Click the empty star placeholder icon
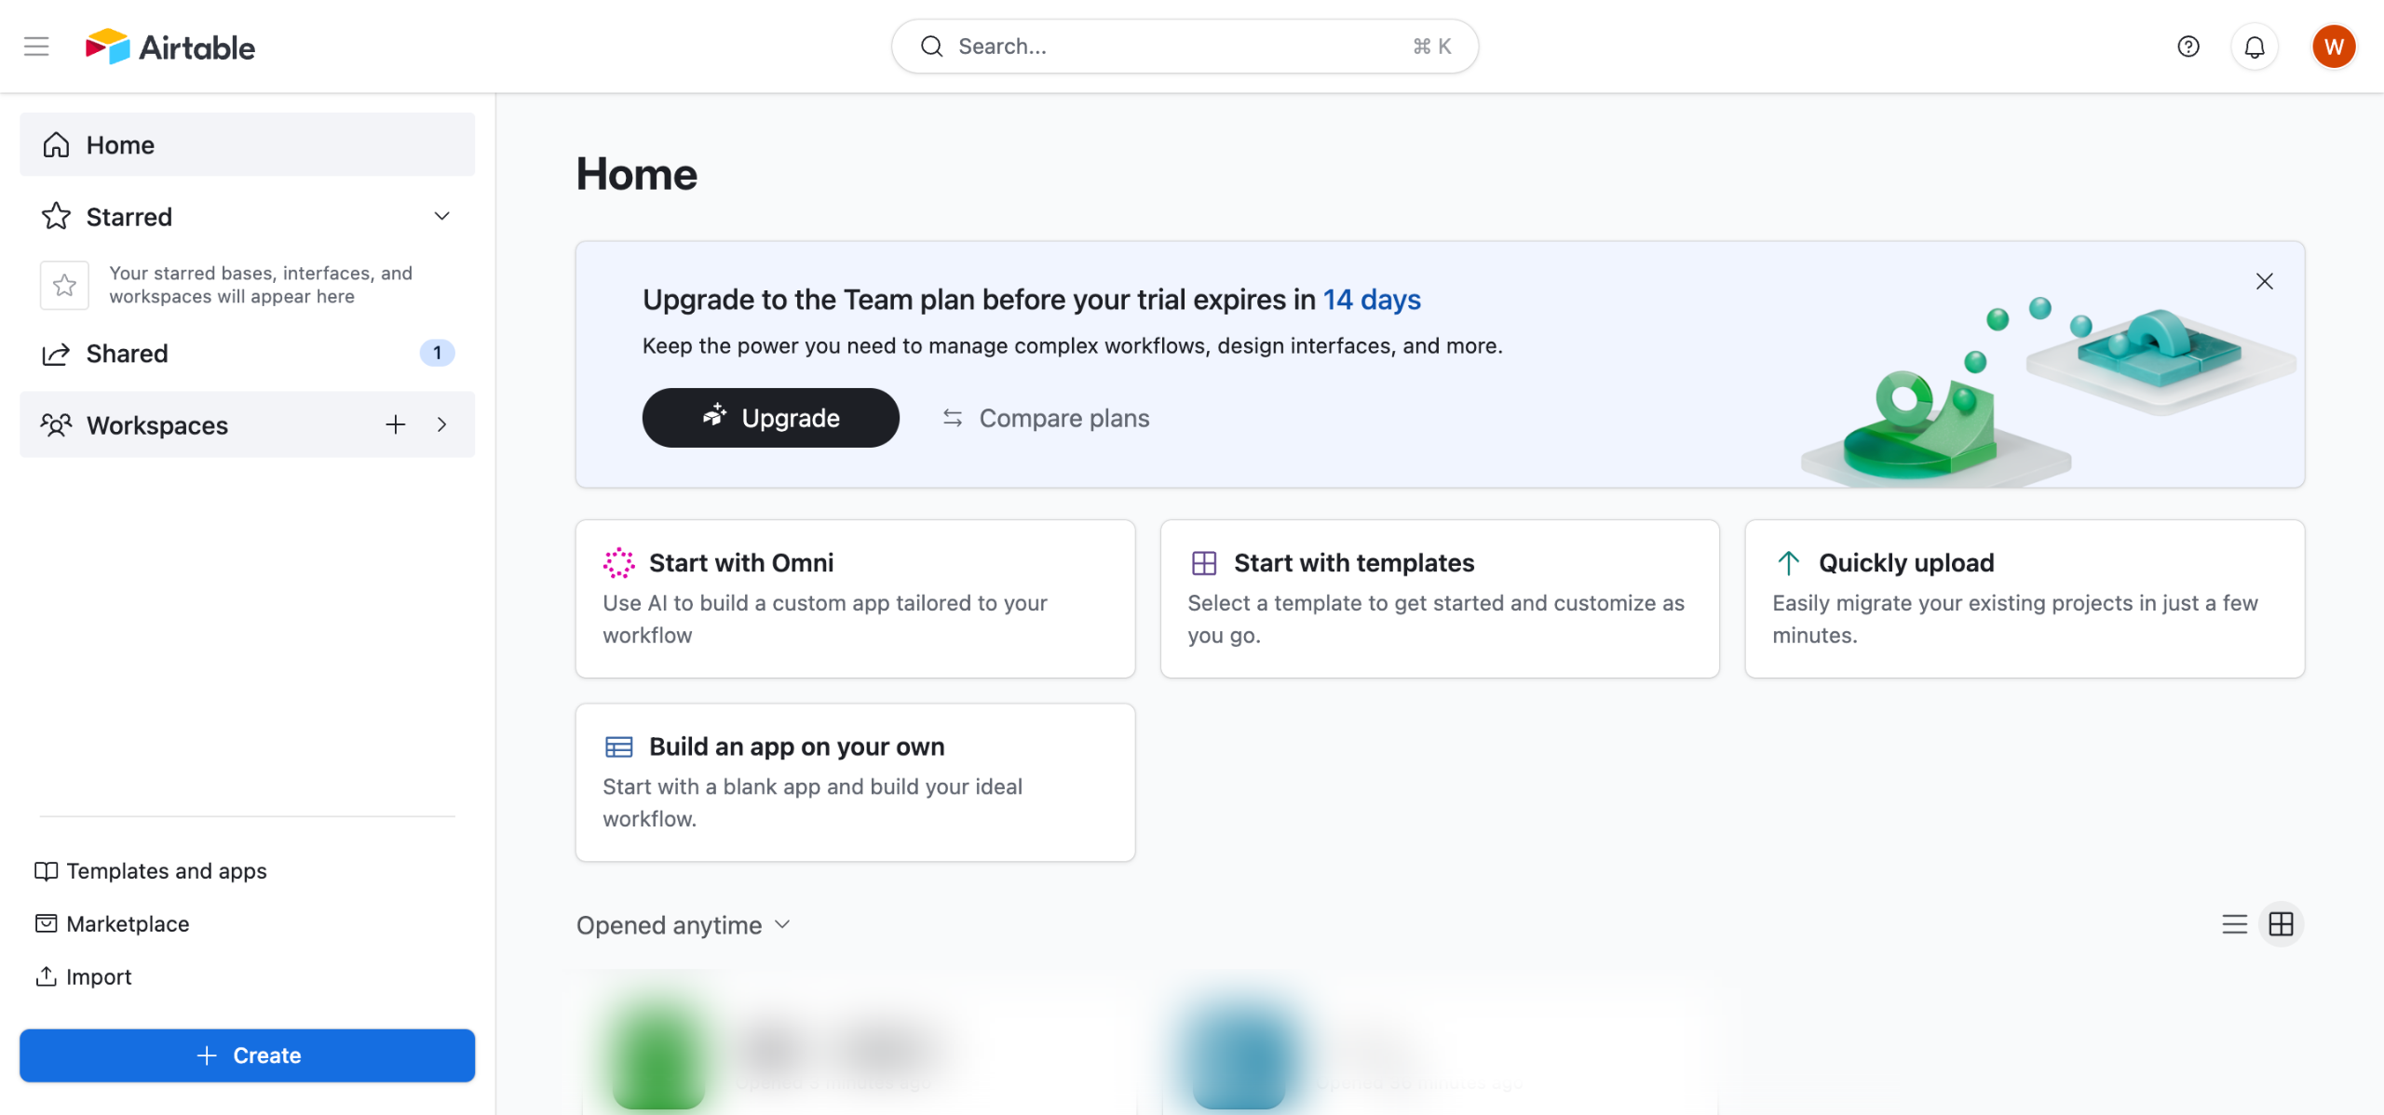Viewport: 2384px width, 1115px height. [x=64, y=285]
